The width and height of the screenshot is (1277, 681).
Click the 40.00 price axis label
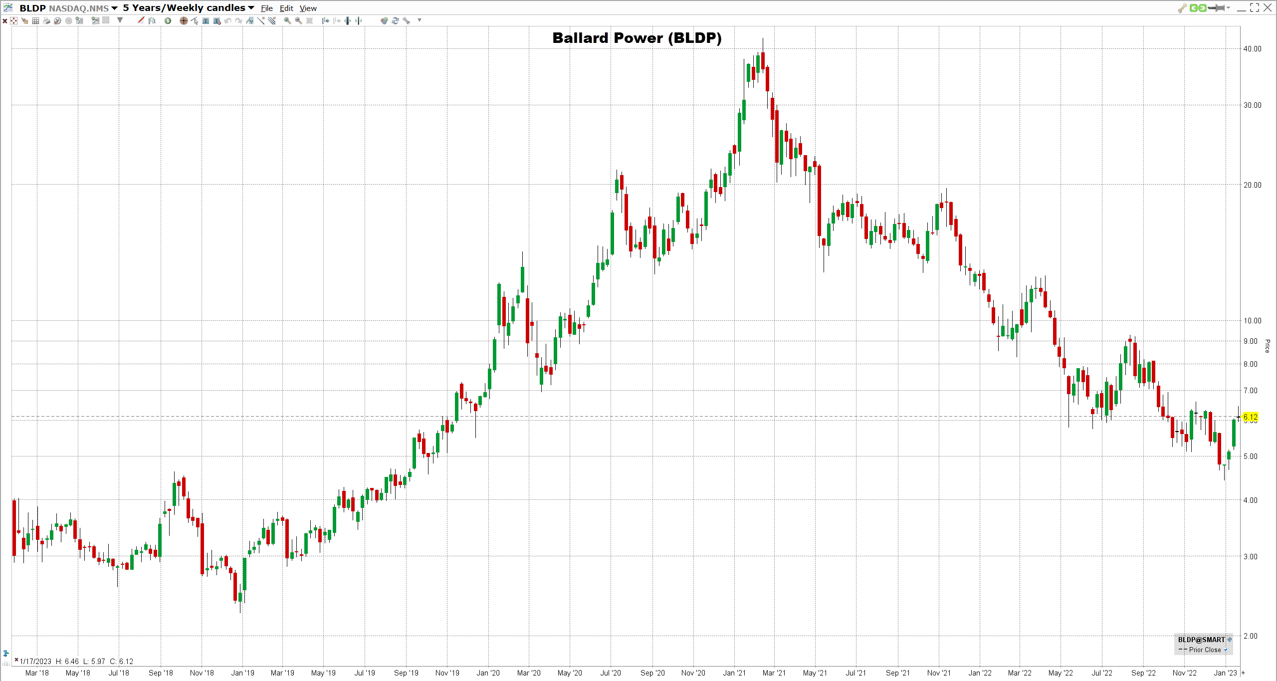1252,49
